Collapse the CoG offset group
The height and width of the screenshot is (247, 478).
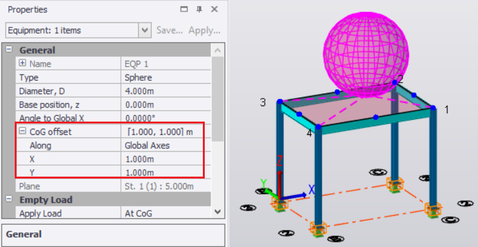point(22,131)
